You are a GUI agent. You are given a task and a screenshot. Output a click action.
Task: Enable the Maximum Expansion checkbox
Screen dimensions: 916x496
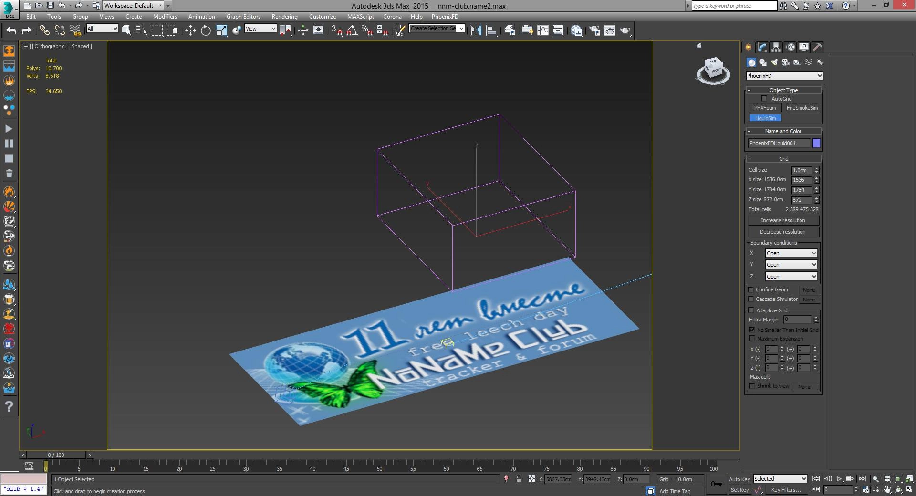[752, 339]
